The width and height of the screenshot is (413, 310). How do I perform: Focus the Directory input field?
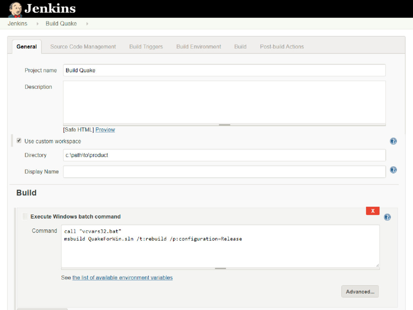(x=224, y=155)
